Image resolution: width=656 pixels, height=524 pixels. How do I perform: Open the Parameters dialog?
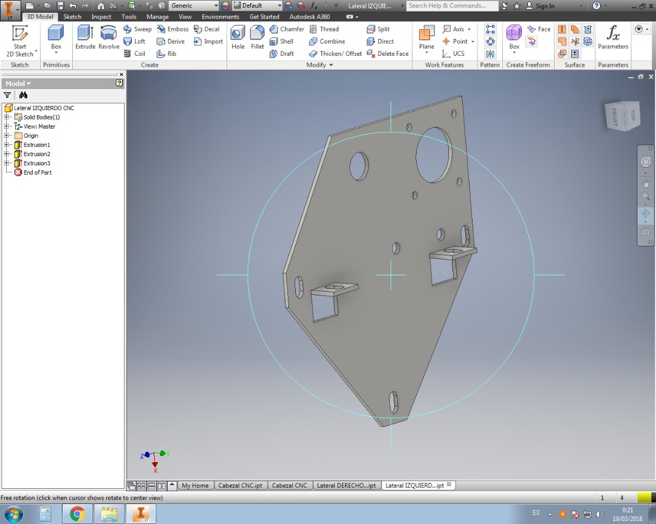[x=613, y=38]
